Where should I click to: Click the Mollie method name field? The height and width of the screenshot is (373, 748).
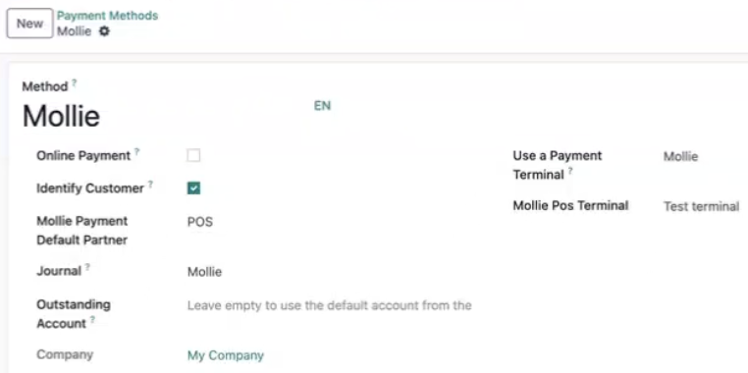tap(165, 116)
